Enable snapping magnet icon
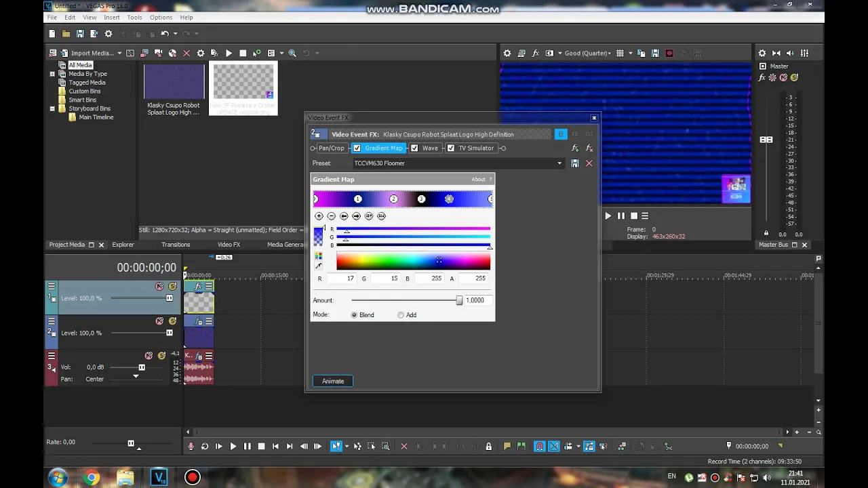The image size is (868, 488). [x=539, y=446]
